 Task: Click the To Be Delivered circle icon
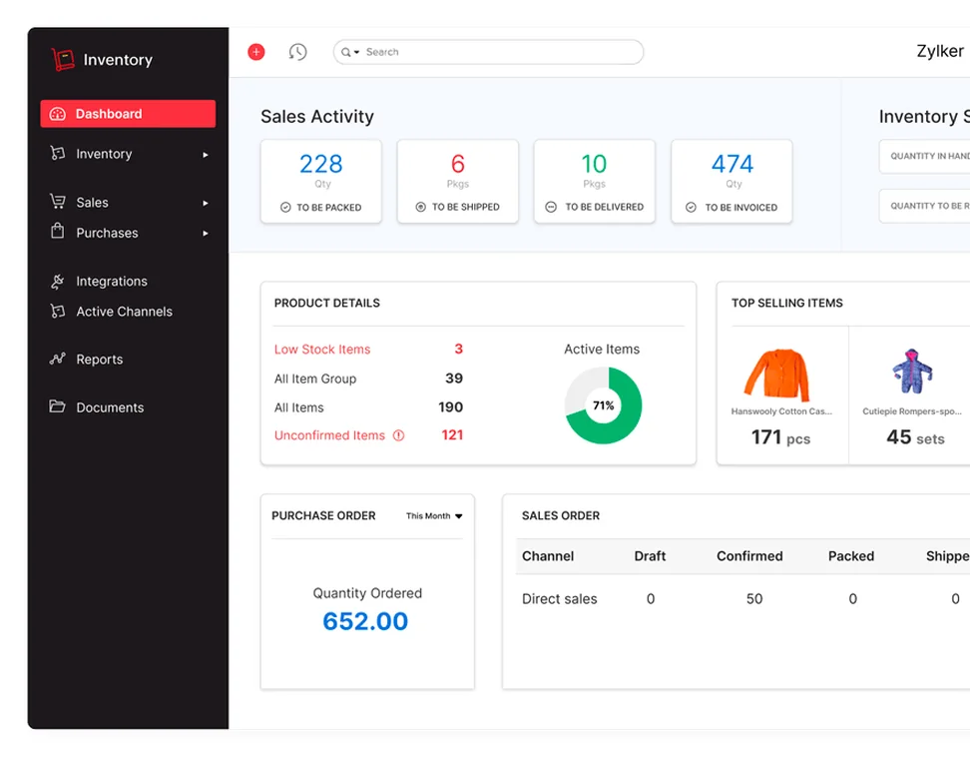tap(551, 207)
